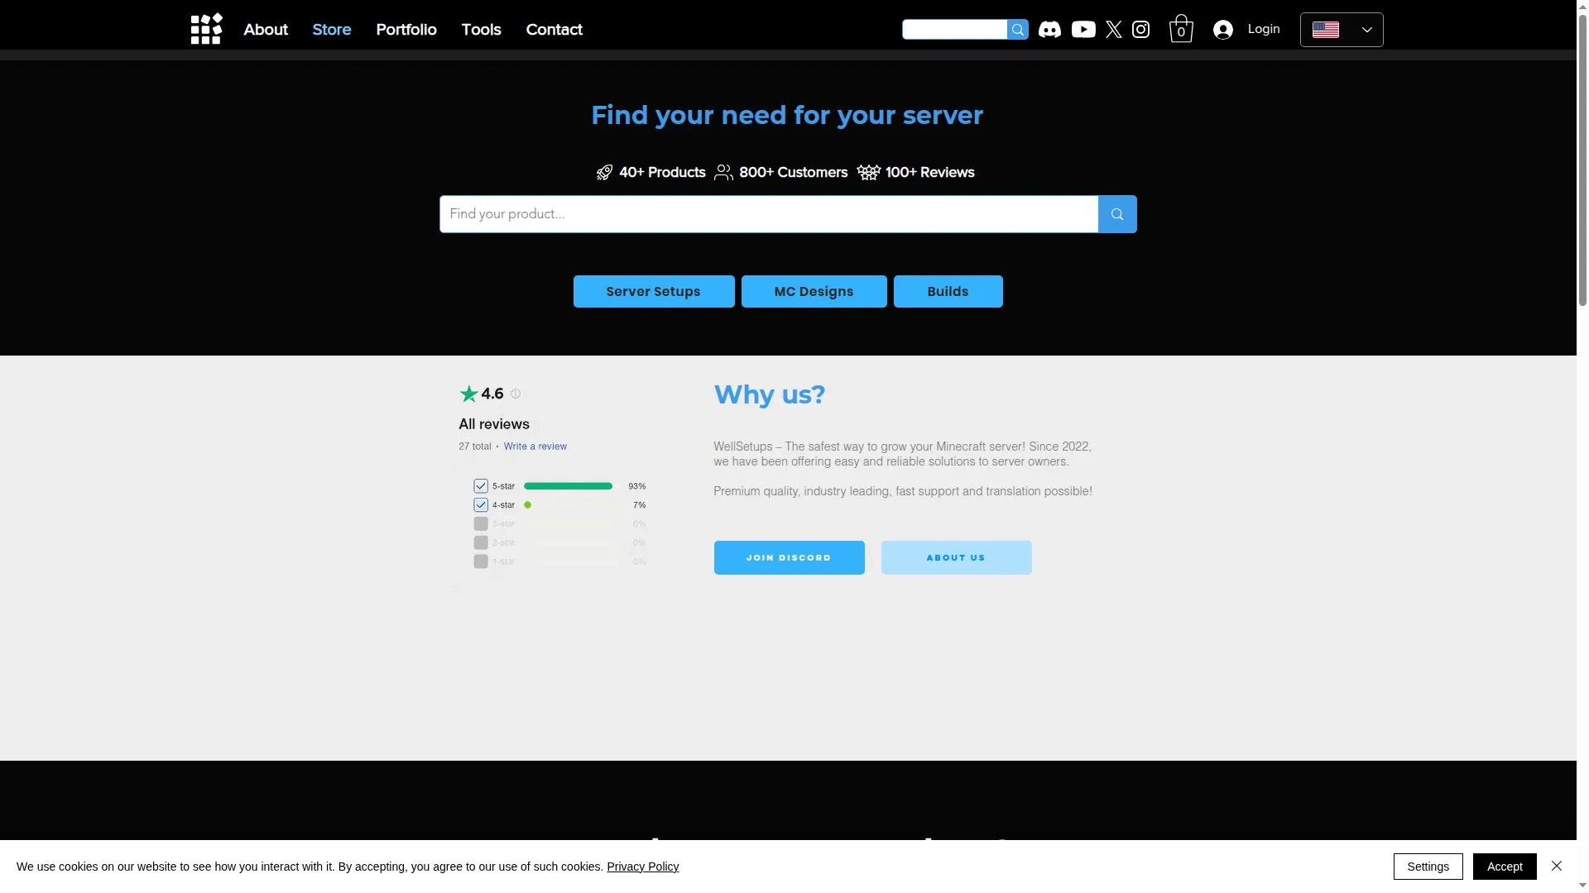Toggle the 3-star filter checkbox
This screenshot has height=893, width=1589.
coord(481,524)
